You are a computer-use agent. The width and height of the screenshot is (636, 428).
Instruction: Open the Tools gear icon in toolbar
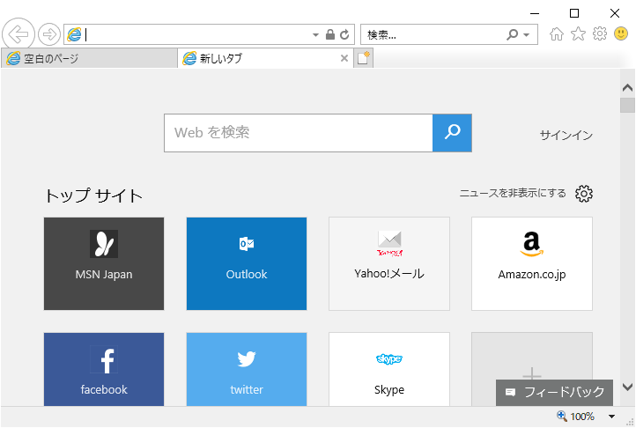click(600, 34)
